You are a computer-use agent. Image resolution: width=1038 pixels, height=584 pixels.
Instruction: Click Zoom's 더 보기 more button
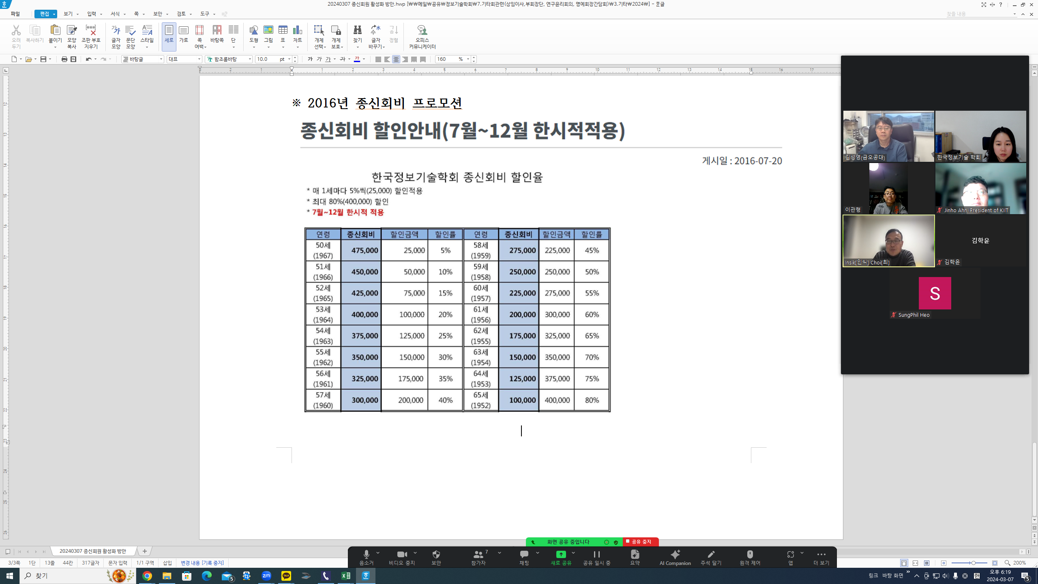821,558
